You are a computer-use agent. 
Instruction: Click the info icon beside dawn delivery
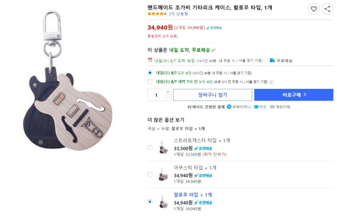click(272, 82)
